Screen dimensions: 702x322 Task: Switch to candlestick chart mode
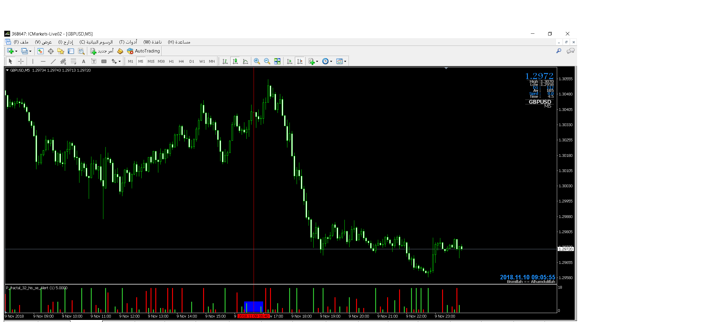(235, 61)
